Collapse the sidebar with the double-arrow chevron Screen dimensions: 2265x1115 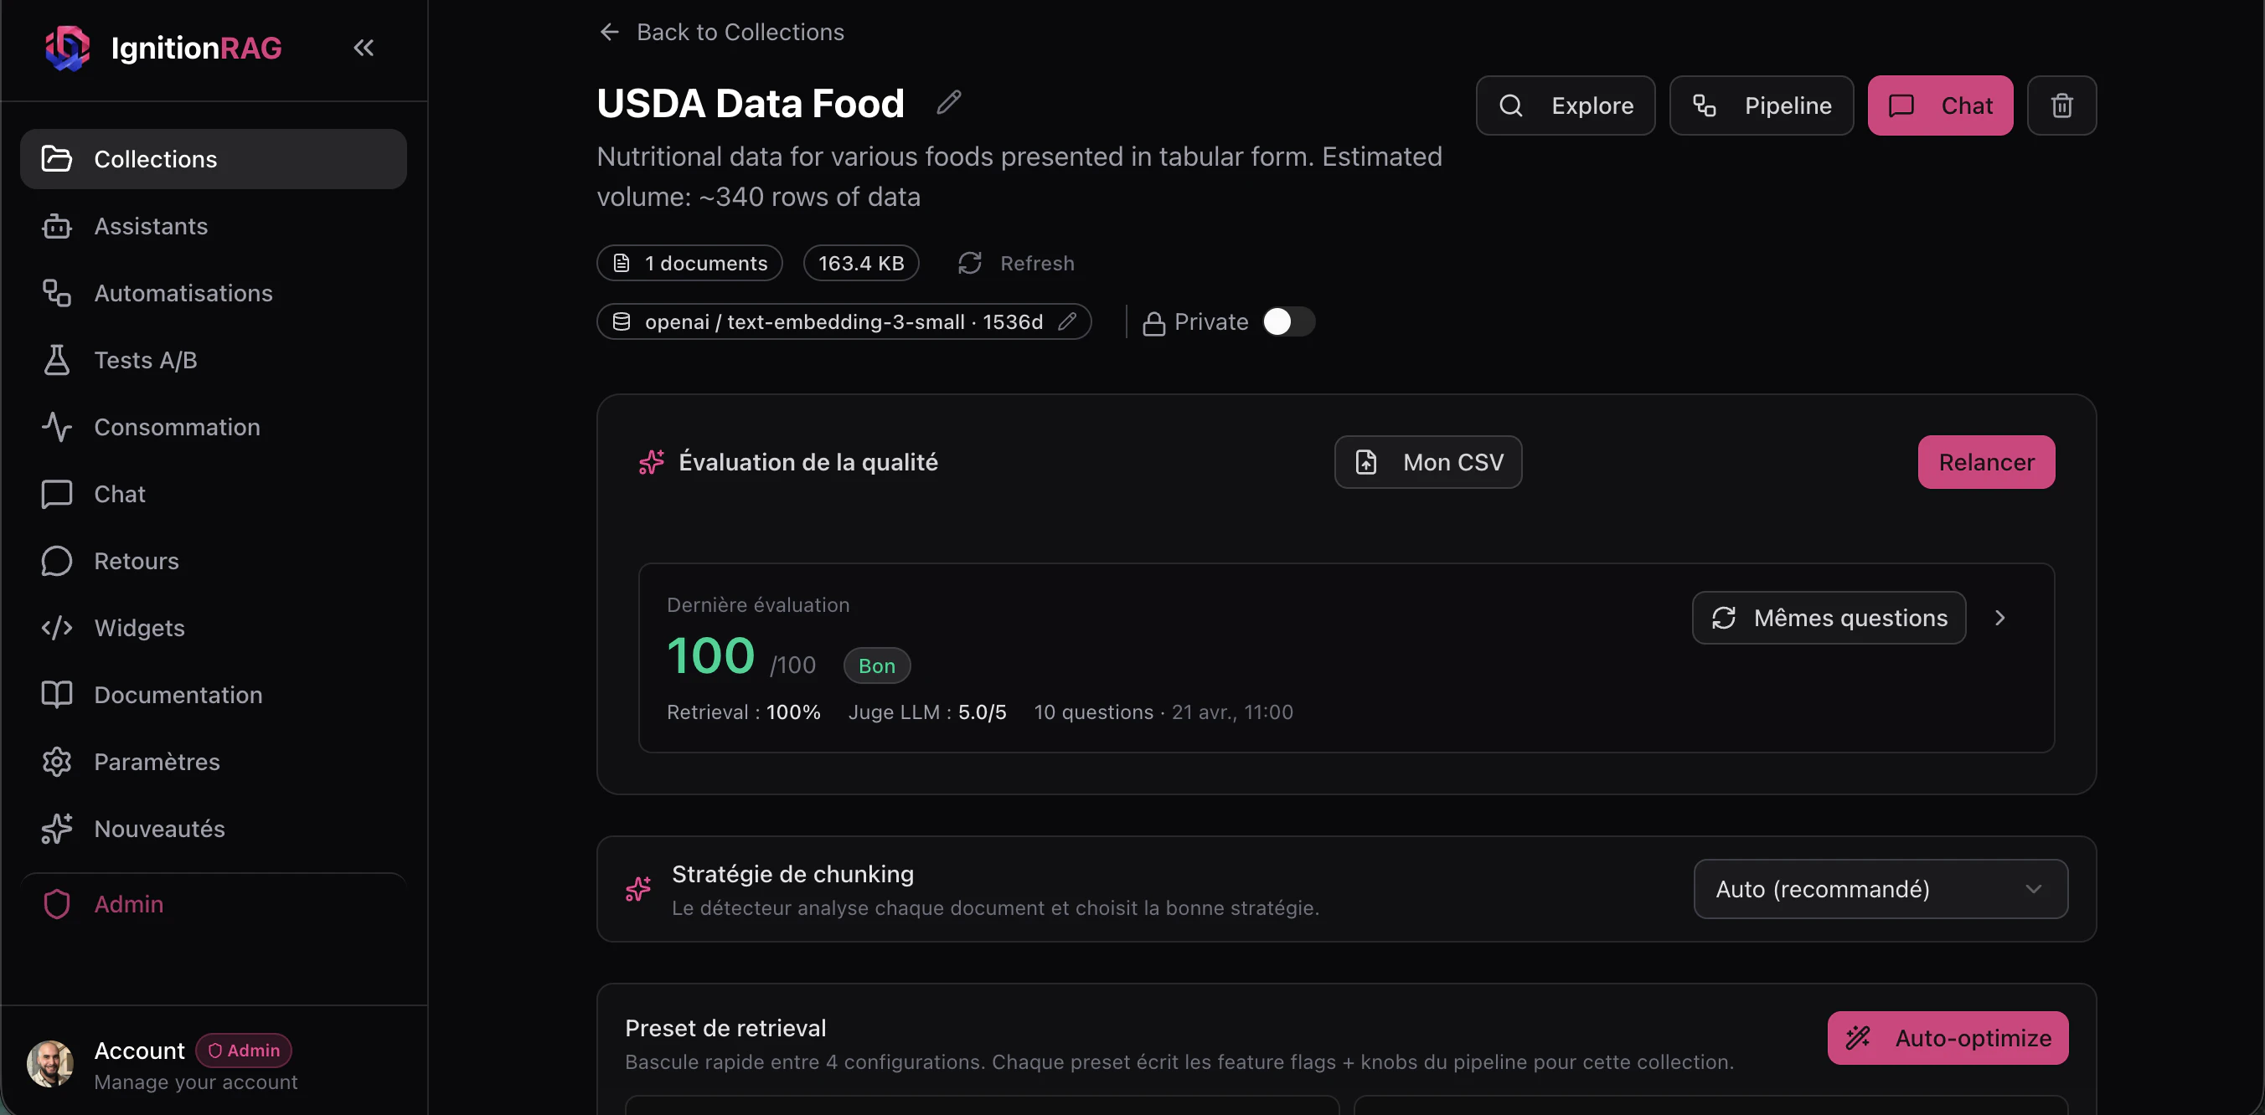(x=364, y=48)
